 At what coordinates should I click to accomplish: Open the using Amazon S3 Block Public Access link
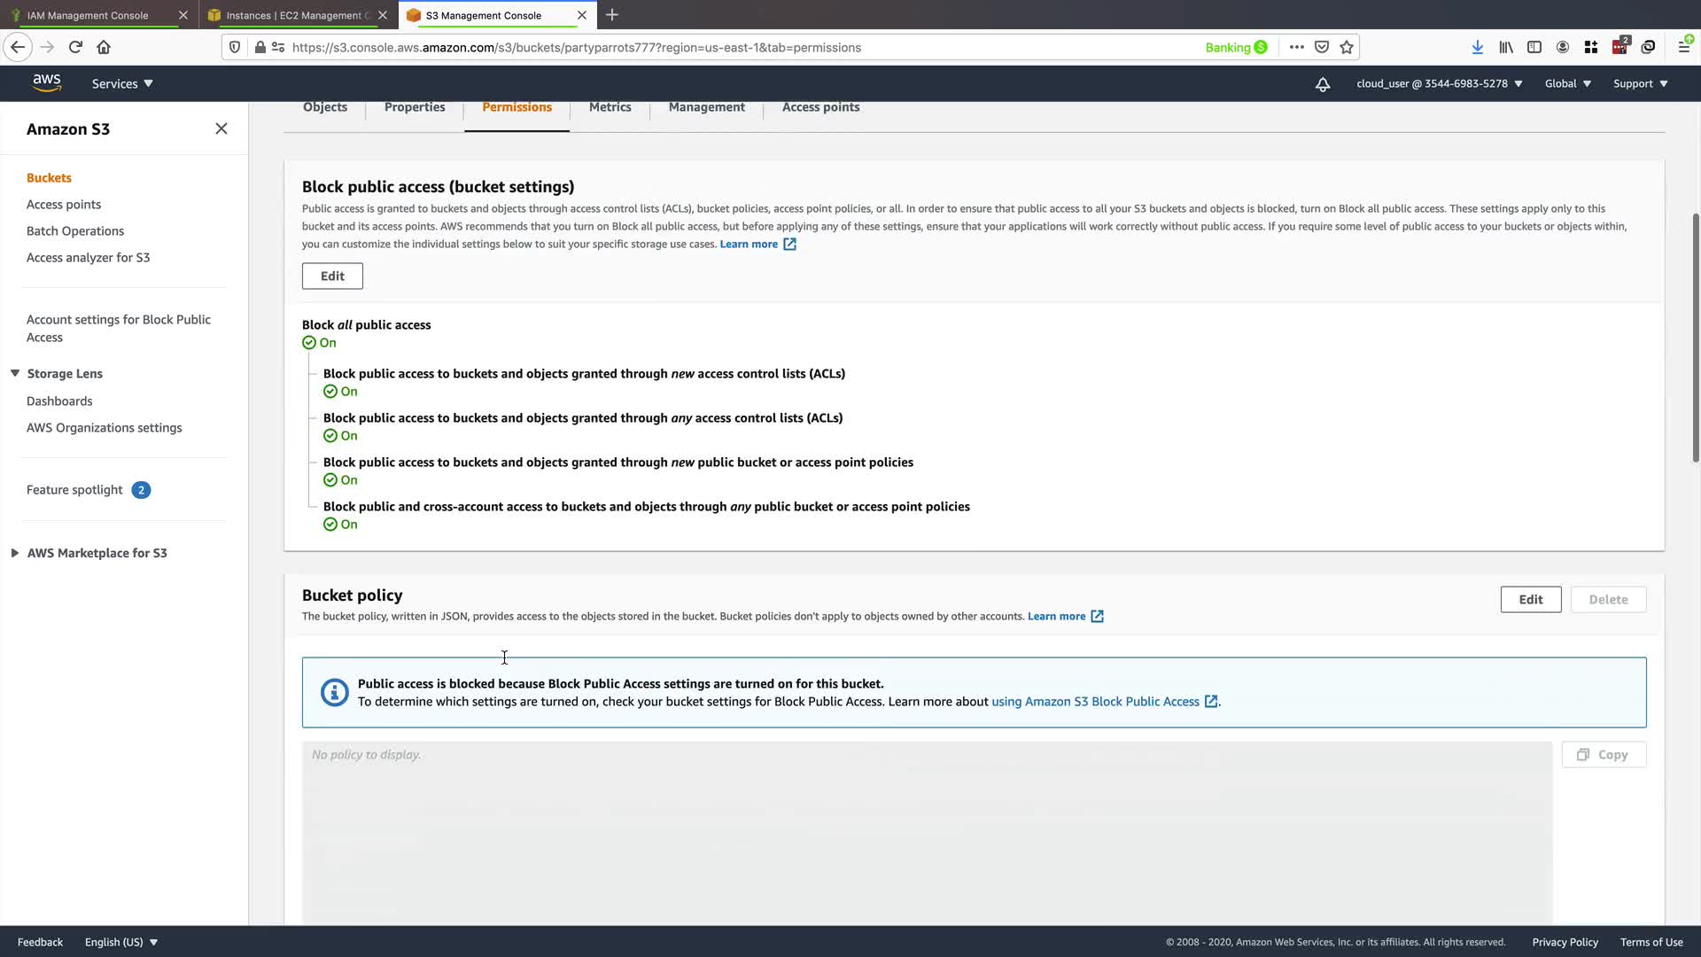1095,701
